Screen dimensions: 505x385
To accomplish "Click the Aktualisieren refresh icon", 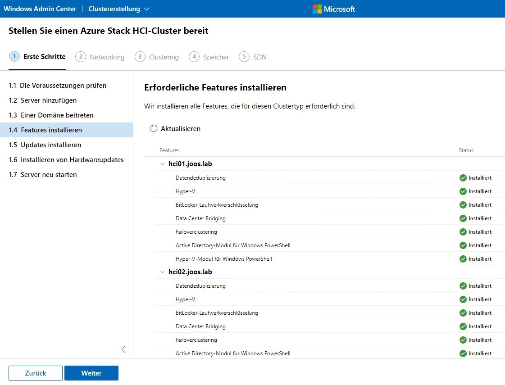I will (x=154, y=128).
